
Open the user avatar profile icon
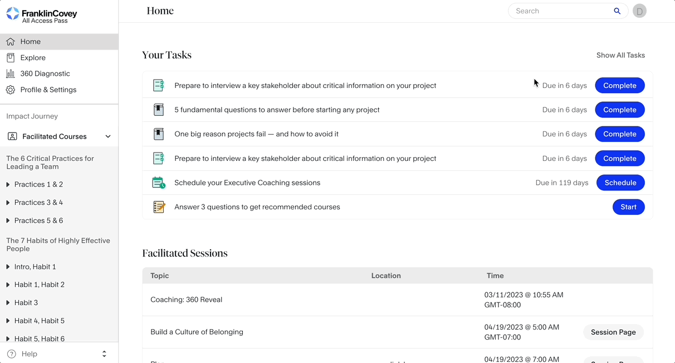pos(639,11)
